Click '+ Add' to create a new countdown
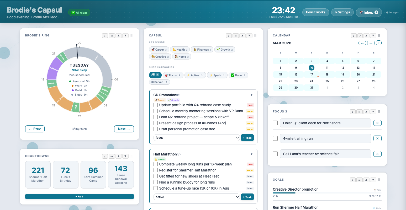This screenshot has height=210, width=406. [79, 196]
